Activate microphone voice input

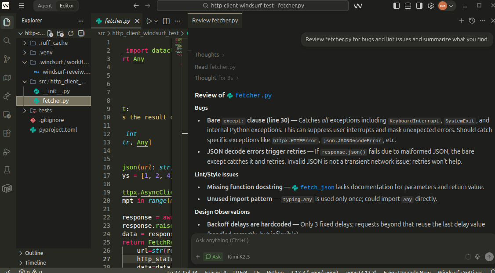click(478, 257)
